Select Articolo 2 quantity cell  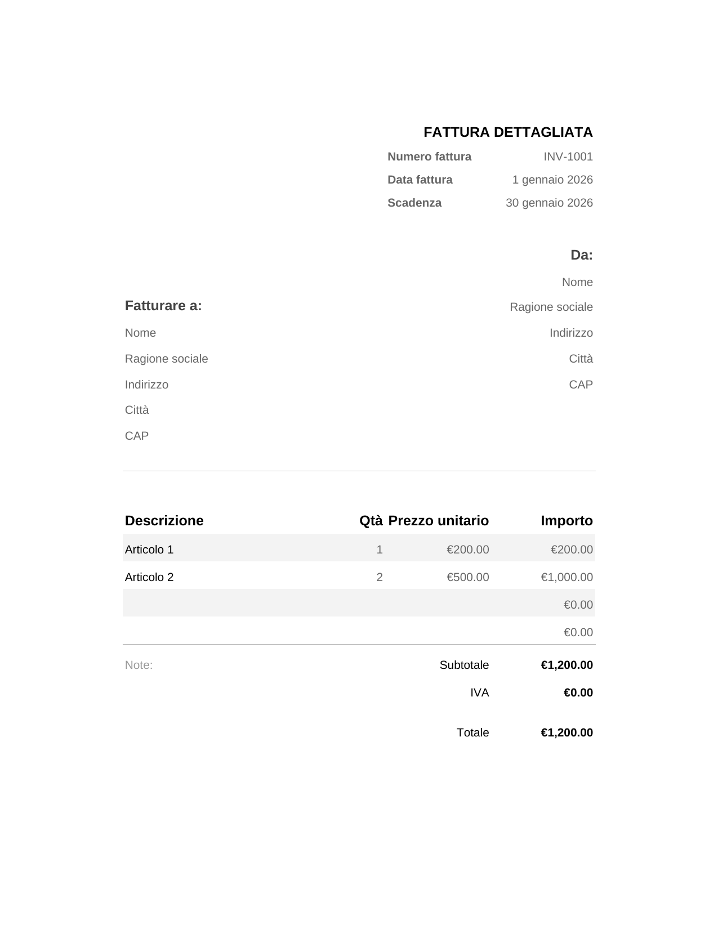pos(380,577)
